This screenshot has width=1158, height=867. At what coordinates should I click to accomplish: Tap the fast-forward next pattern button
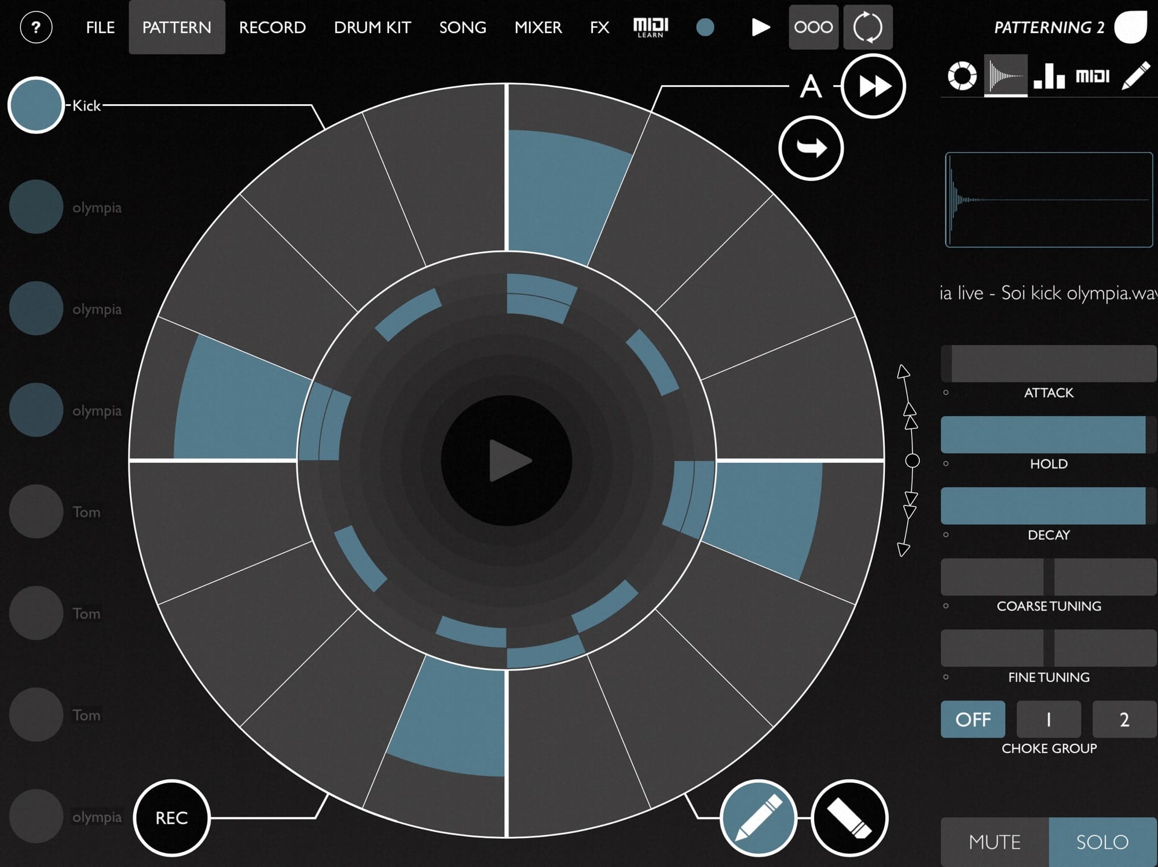click(873, 86)
